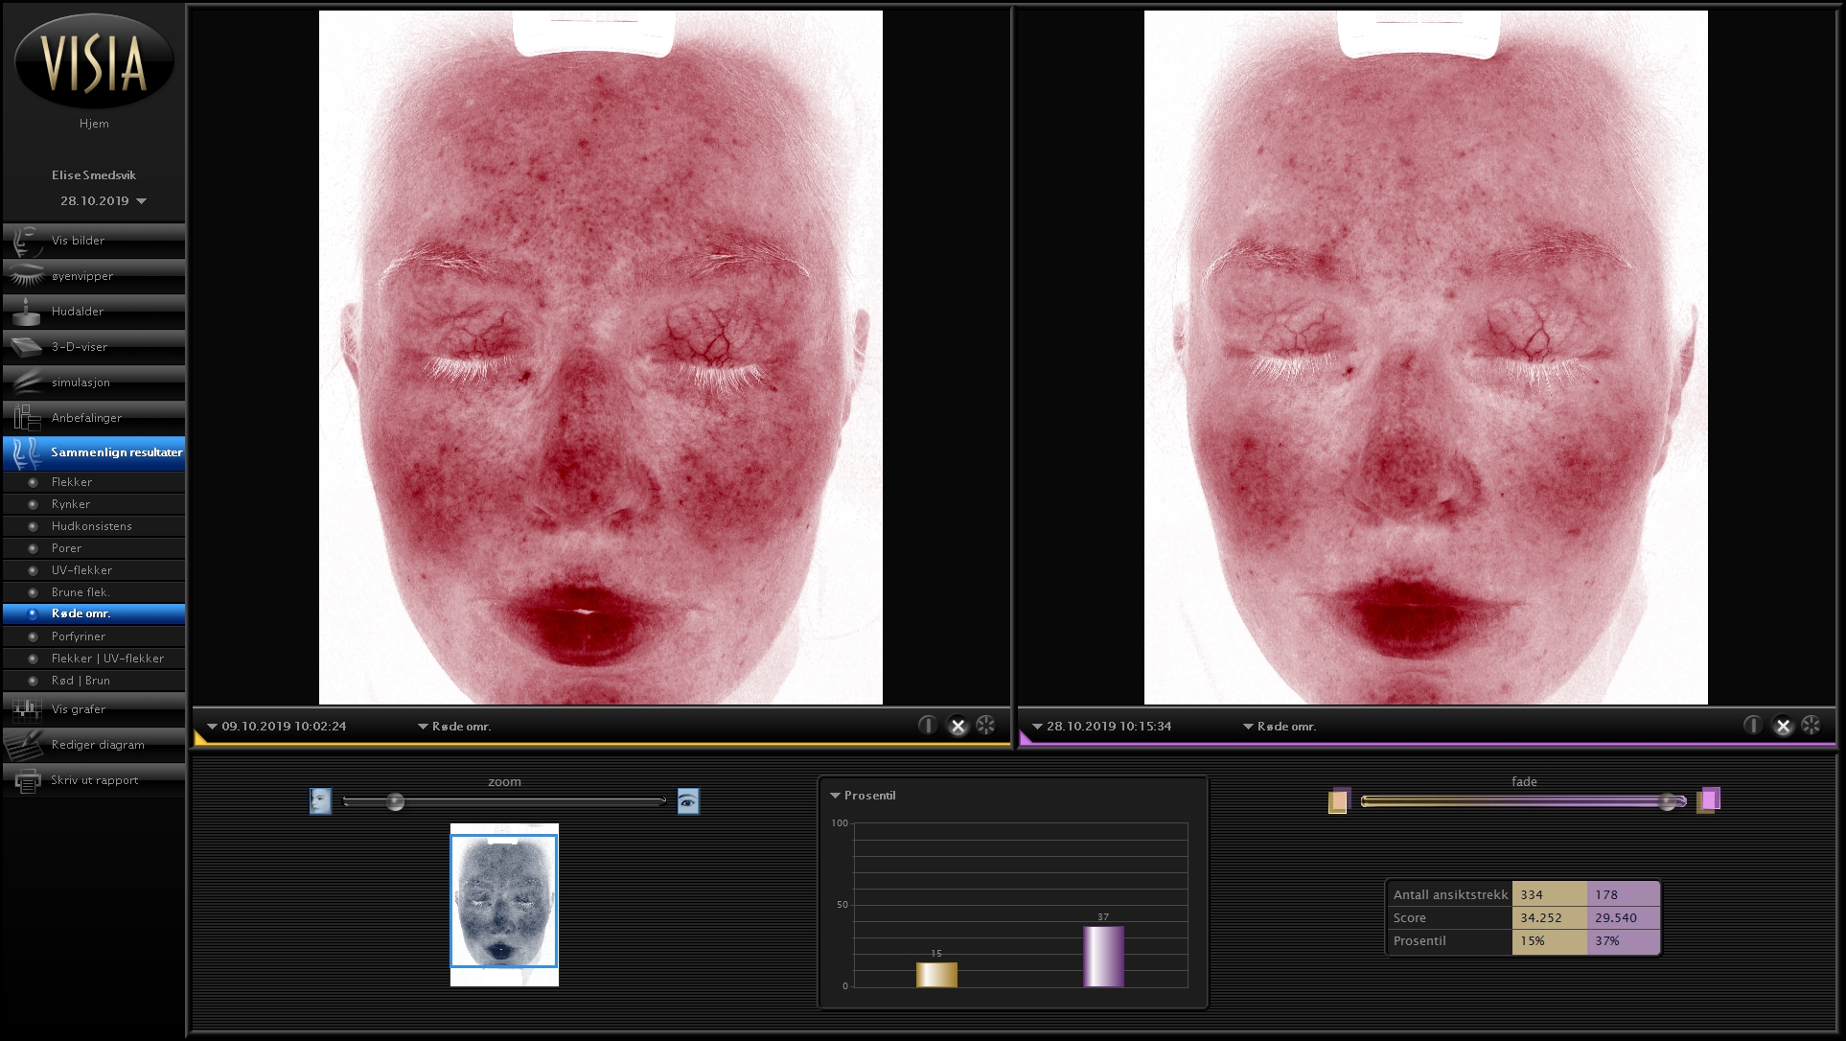Click the simulasjon brush icon
This screenshot has width=1846, height=1041.
pyautogui.click(x=26, y=382)
